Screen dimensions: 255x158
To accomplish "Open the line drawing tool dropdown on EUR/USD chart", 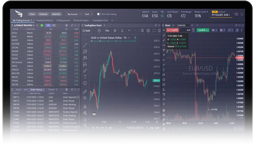I will click(x=230, y=30).
